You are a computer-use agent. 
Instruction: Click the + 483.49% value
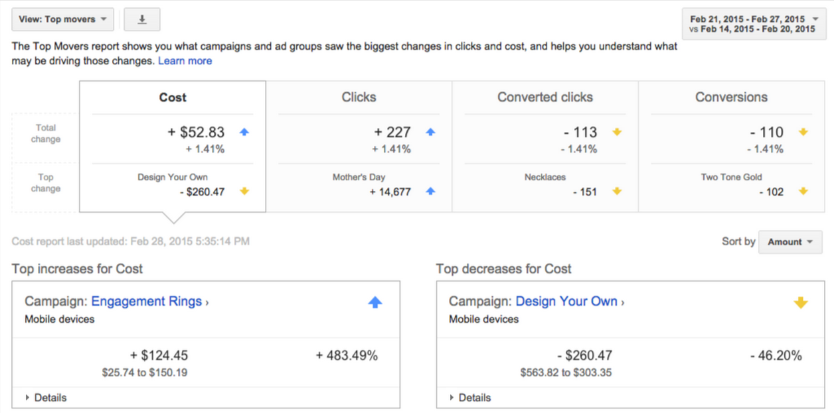pos(347,356)
